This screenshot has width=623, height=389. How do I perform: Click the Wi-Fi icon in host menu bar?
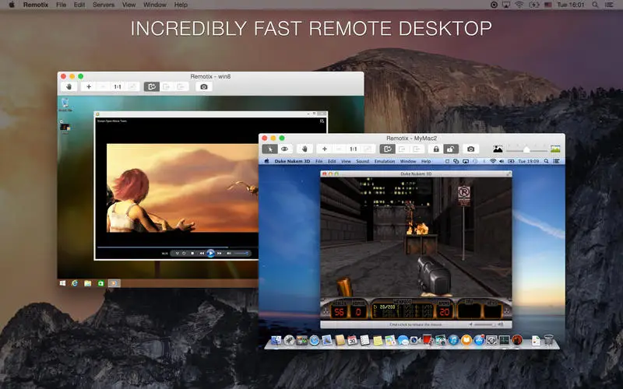tap(519, 5)
